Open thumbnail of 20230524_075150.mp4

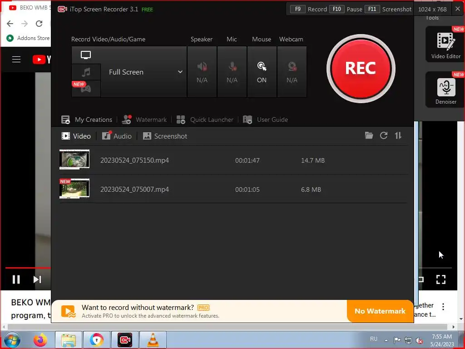[x=74, y=160]
